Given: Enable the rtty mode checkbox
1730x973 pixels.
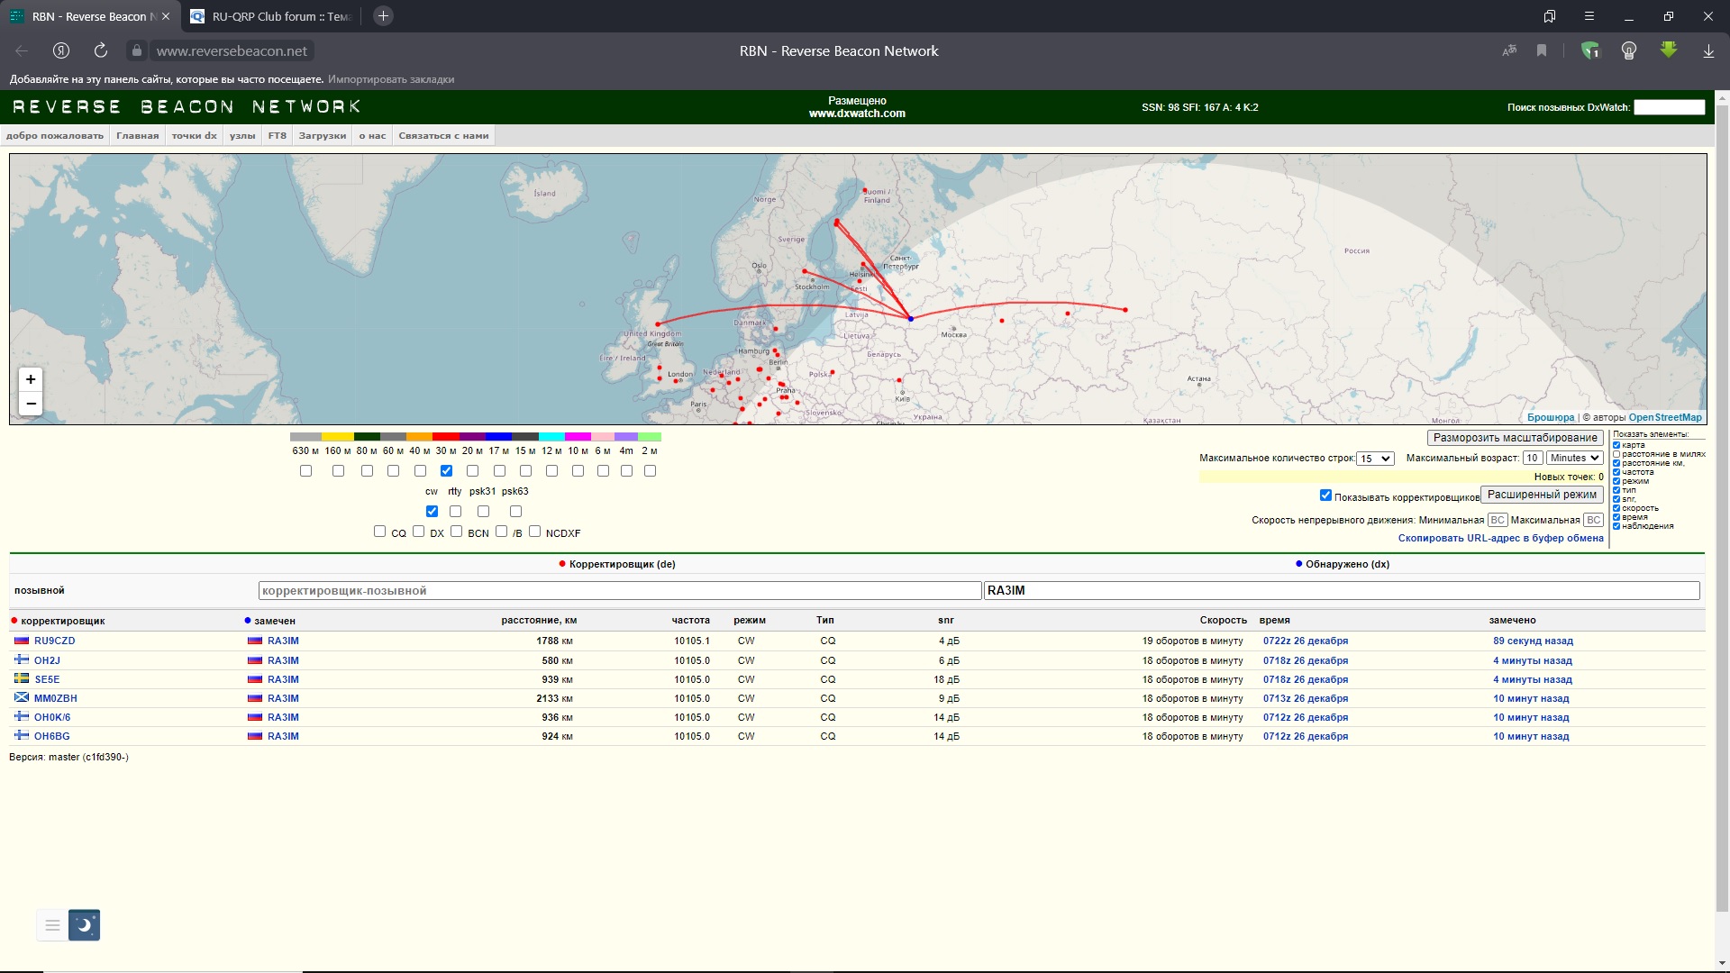Looking at the screenshot, I should click(x=455, y=512).
